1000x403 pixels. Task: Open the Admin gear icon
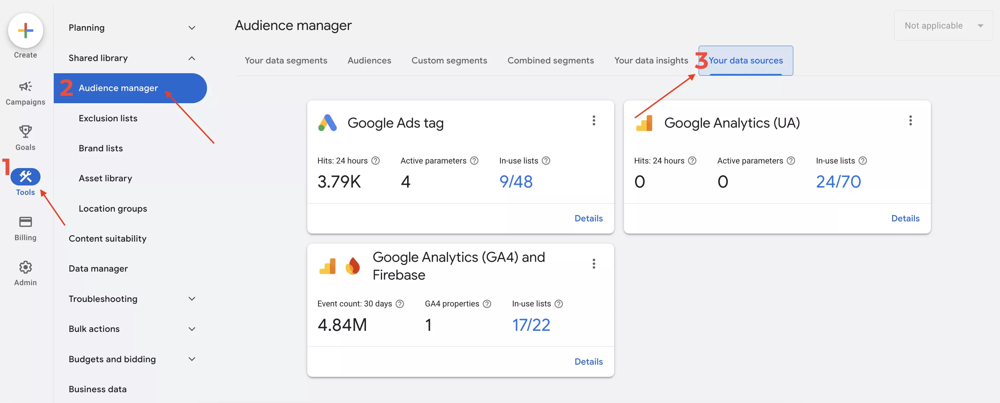(25, 267)
